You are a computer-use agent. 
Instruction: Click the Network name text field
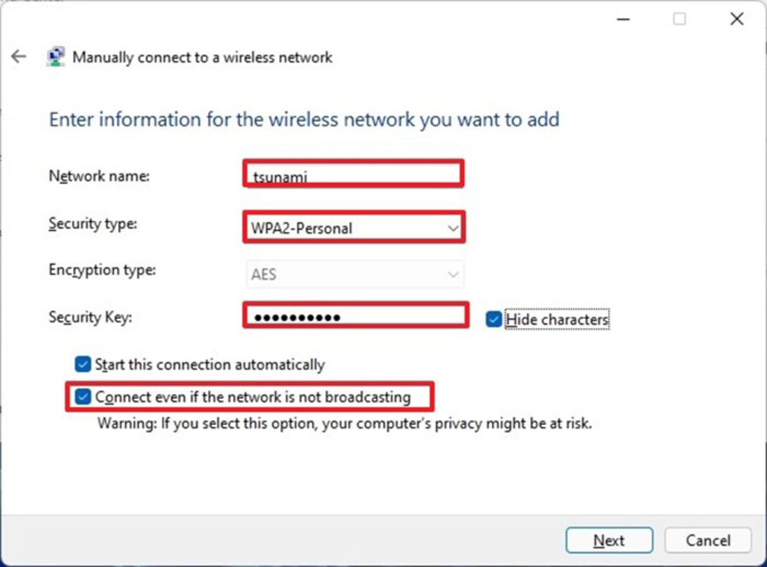coord(353,174)
